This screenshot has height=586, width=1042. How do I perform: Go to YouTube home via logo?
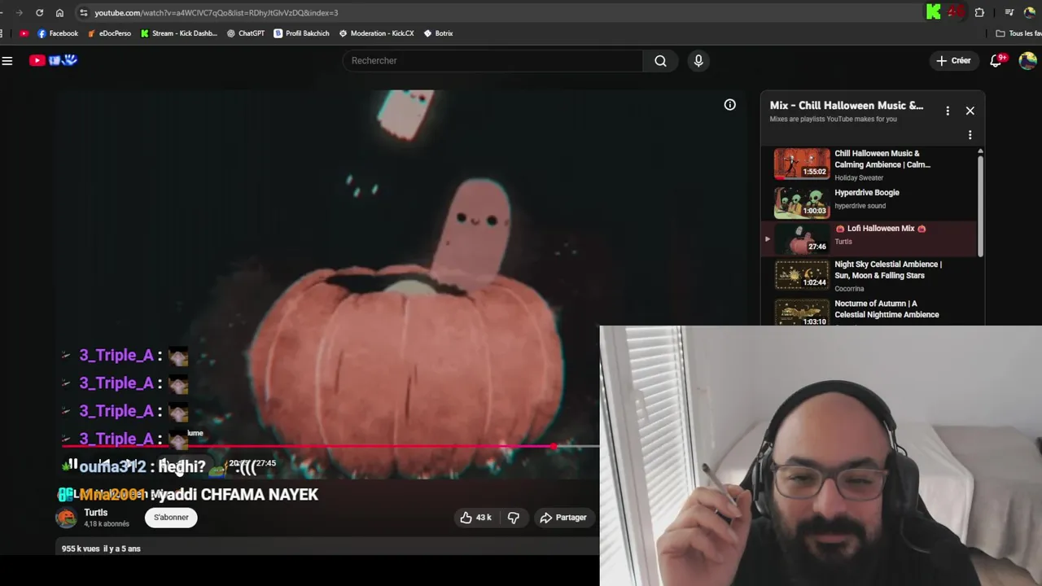pos(53,60)
